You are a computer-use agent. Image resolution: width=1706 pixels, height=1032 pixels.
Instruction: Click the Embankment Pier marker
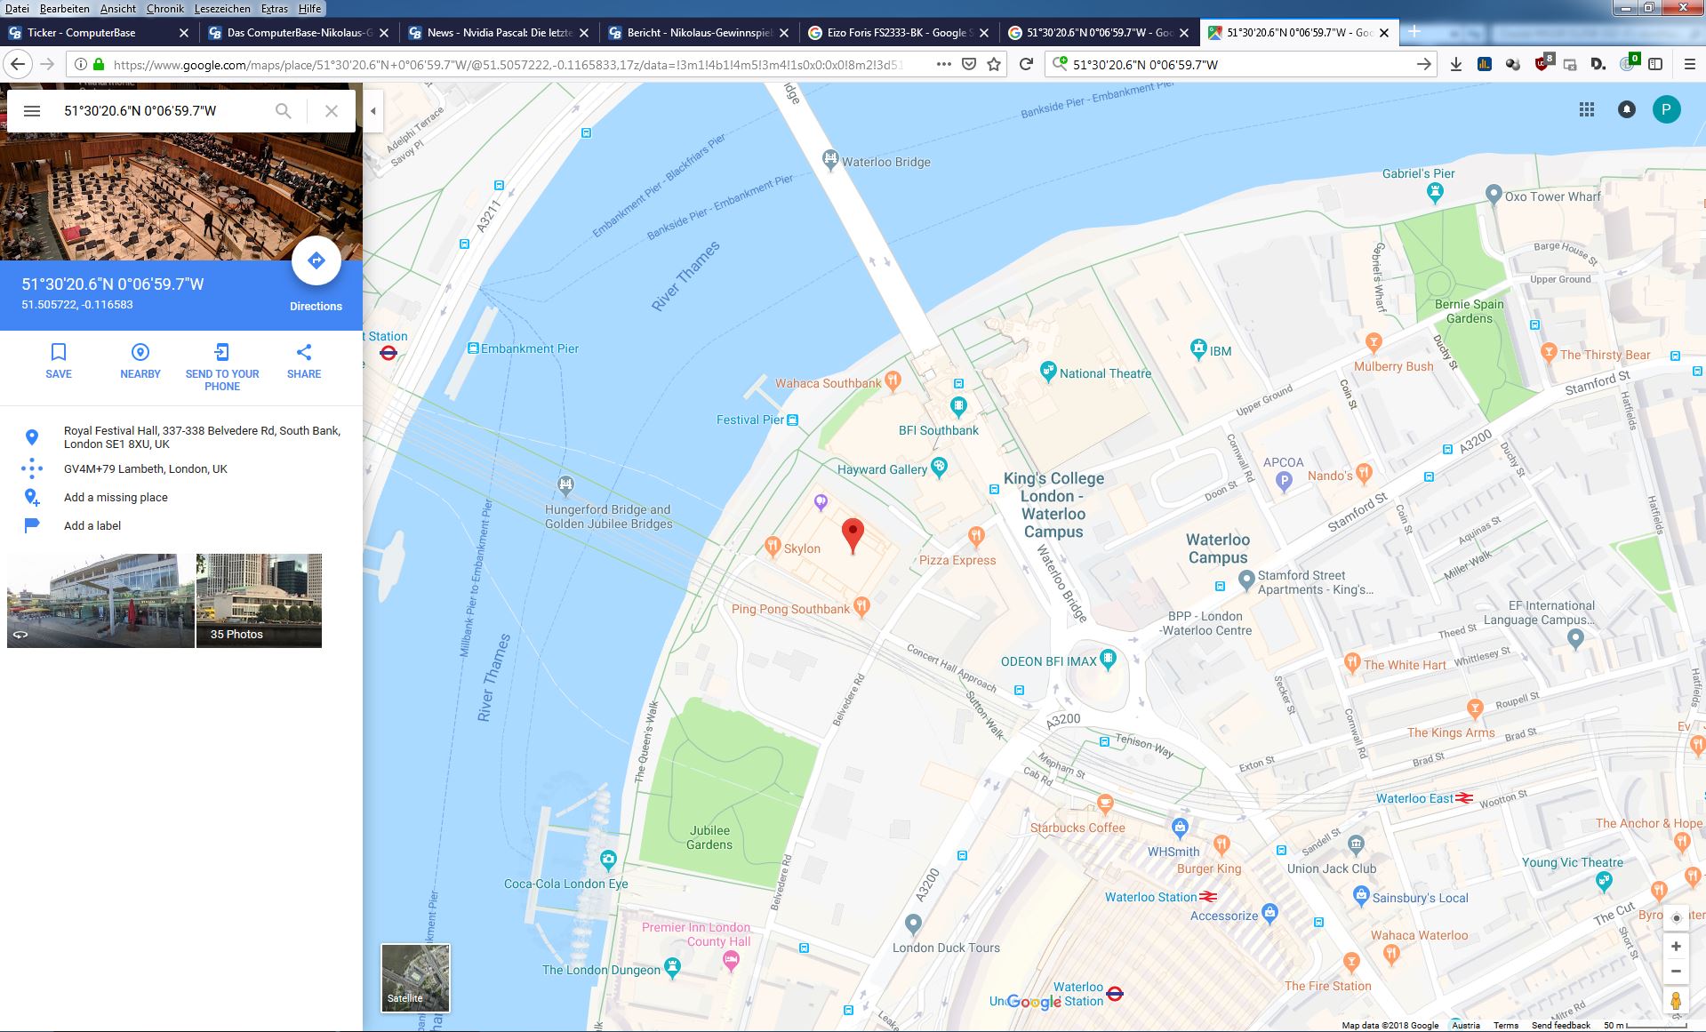(x=473, y=348)
